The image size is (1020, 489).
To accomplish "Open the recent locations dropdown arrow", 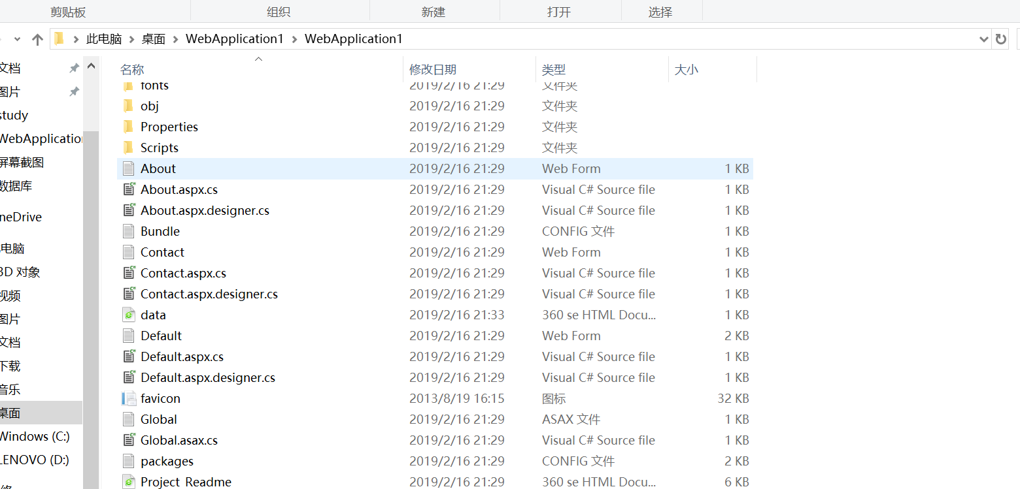I will 17,39.
